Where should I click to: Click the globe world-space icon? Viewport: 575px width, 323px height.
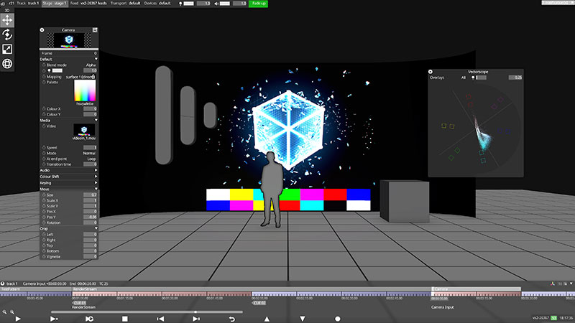7,63
